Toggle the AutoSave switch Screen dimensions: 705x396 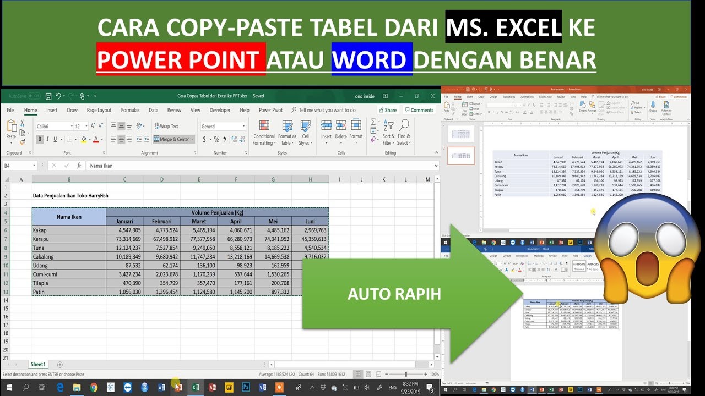pyautogui.click(x=34, y=96)
